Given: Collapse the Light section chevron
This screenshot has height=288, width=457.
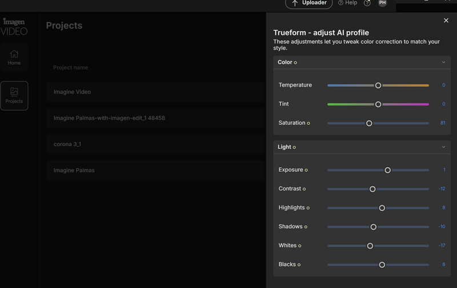Looking at the screenshot, I should pyautogui.click(x=443, y=147).
